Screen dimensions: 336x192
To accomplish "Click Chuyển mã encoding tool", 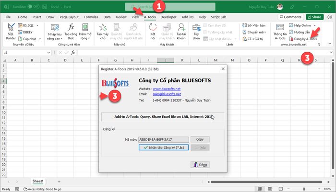I will pyautogui.click(x=254, y=32).
